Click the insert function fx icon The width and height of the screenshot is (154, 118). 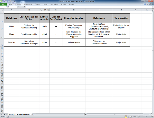coord(24,7)
